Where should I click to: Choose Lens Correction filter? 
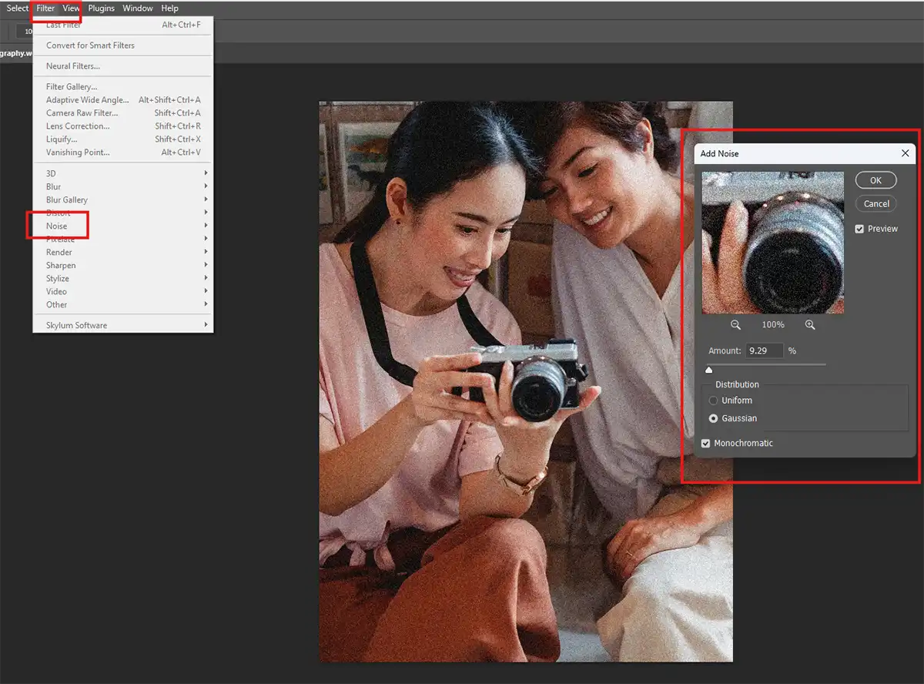coord(123,126)
